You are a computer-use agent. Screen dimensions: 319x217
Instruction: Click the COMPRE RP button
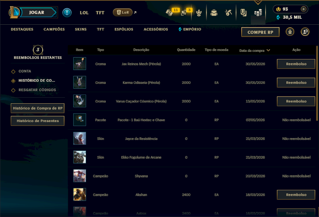point(260,32)
